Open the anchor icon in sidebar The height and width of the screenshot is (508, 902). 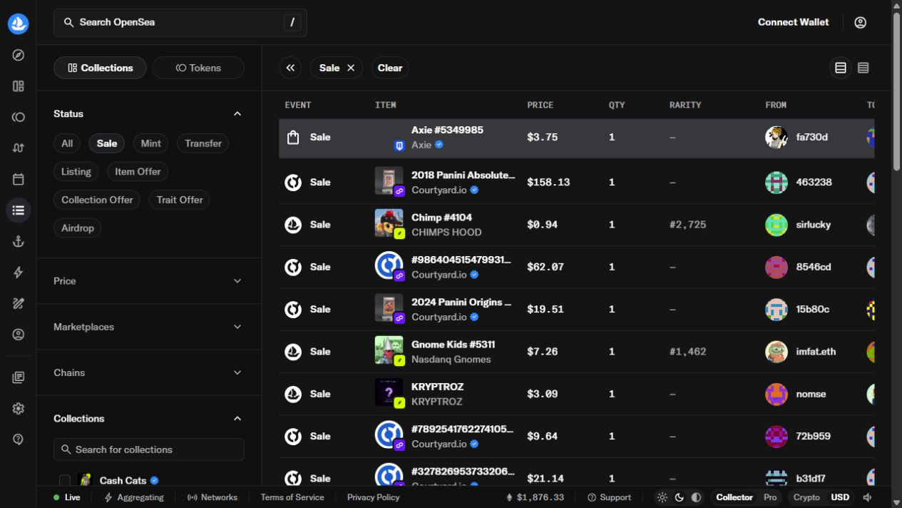[x=19, y=242]
